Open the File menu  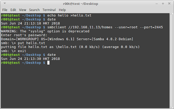point(5,10)
